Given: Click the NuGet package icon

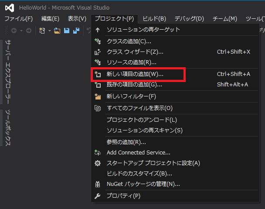Looking at the screenshot, I should point(98,184).
